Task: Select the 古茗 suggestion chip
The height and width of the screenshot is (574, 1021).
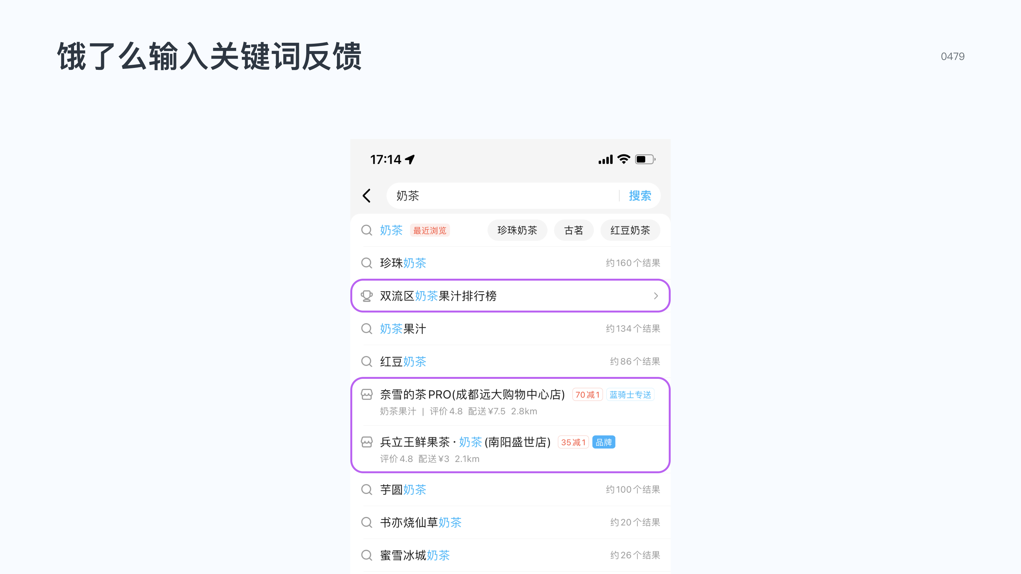Action: (x=574, y=230)
